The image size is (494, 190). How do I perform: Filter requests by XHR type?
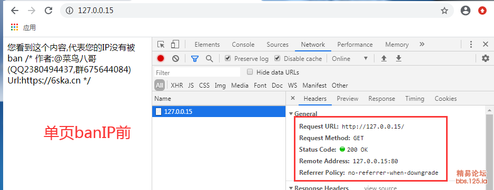click(177, 86)
